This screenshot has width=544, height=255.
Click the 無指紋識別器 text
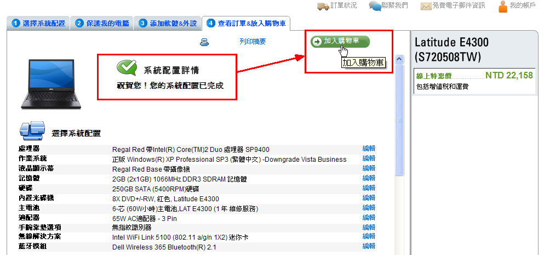(x=132, y=228)
